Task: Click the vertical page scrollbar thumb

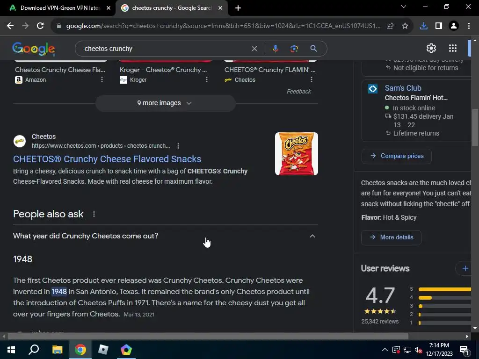Action: pos(475,128)
